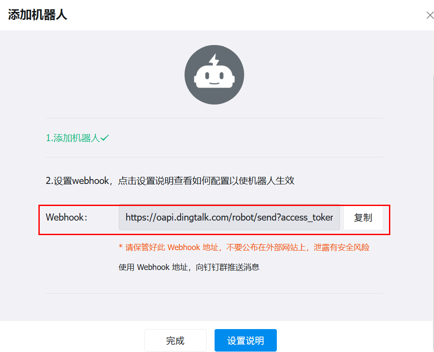This screenshot has width=434, height=352.
Task: Click the robot avatar icon
Action: coord(214,75)
